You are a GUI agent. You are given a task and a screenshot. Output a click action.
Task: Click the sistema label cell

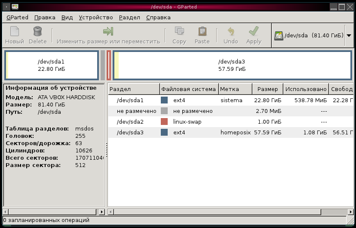(231, 100)
